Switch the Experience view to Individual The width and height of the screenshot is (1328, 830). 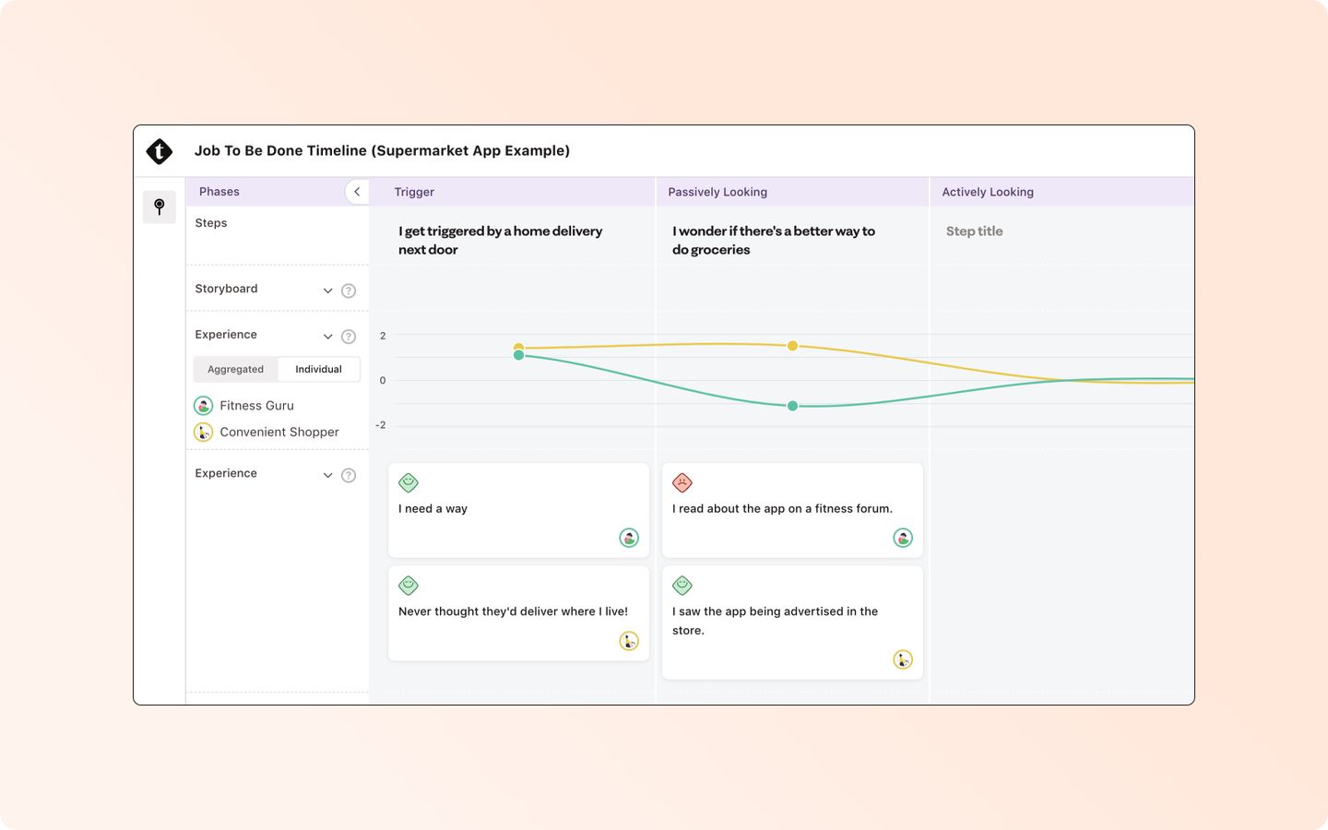tap(318, 369)
